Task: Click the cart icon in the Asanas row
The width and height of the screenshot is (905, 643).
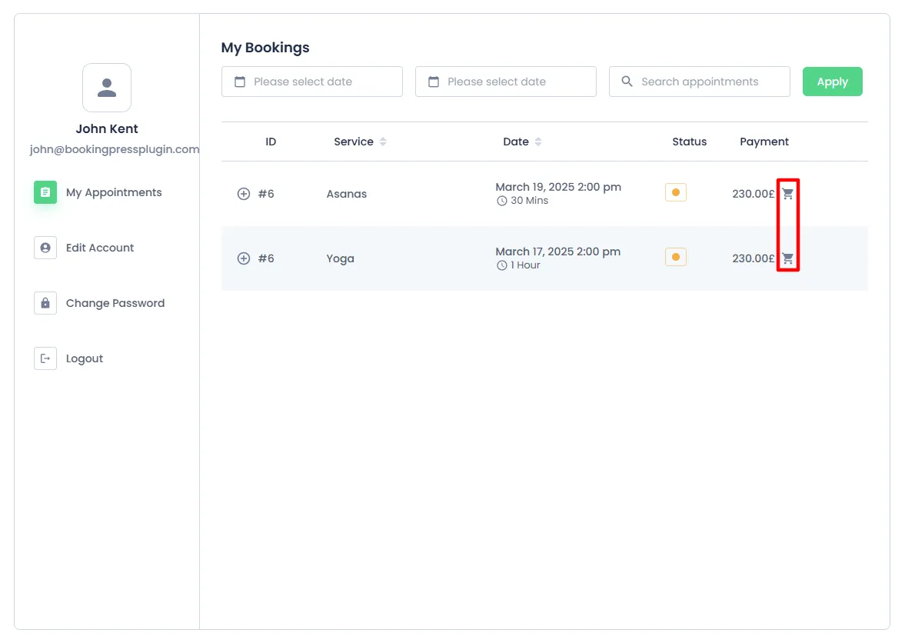Action: pyautogui.click(x=787, y=193)
